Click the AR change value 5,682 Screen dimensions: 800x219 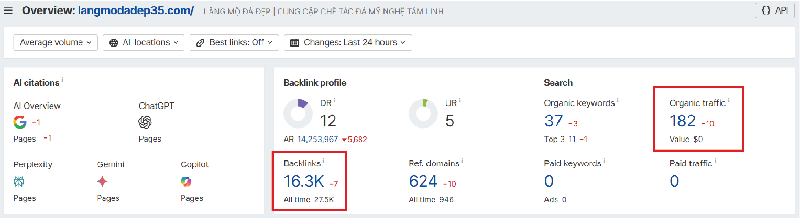357,140
